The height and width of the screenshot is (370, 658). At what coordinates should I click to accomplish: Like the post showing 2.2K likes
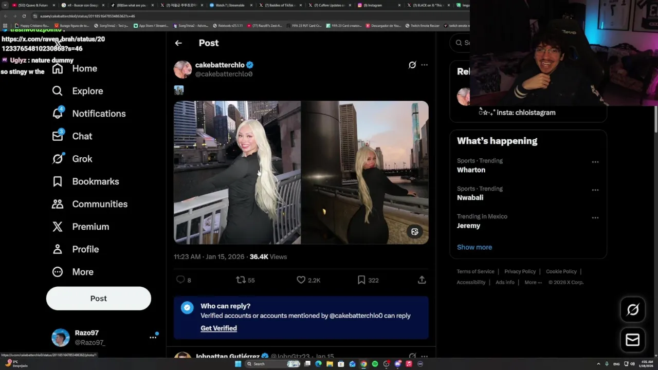pyautogui.click(x=301, y=280)
